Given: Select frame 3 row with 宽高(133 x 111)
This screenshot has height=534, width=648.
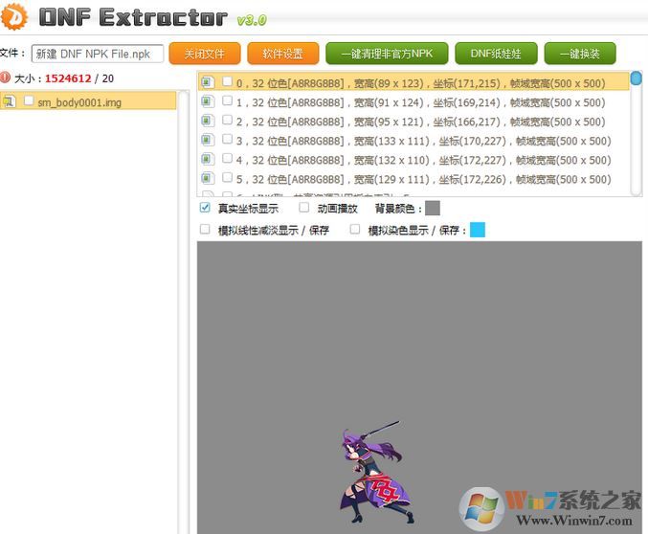Looking at the screenshot, I should coord(413,140).
